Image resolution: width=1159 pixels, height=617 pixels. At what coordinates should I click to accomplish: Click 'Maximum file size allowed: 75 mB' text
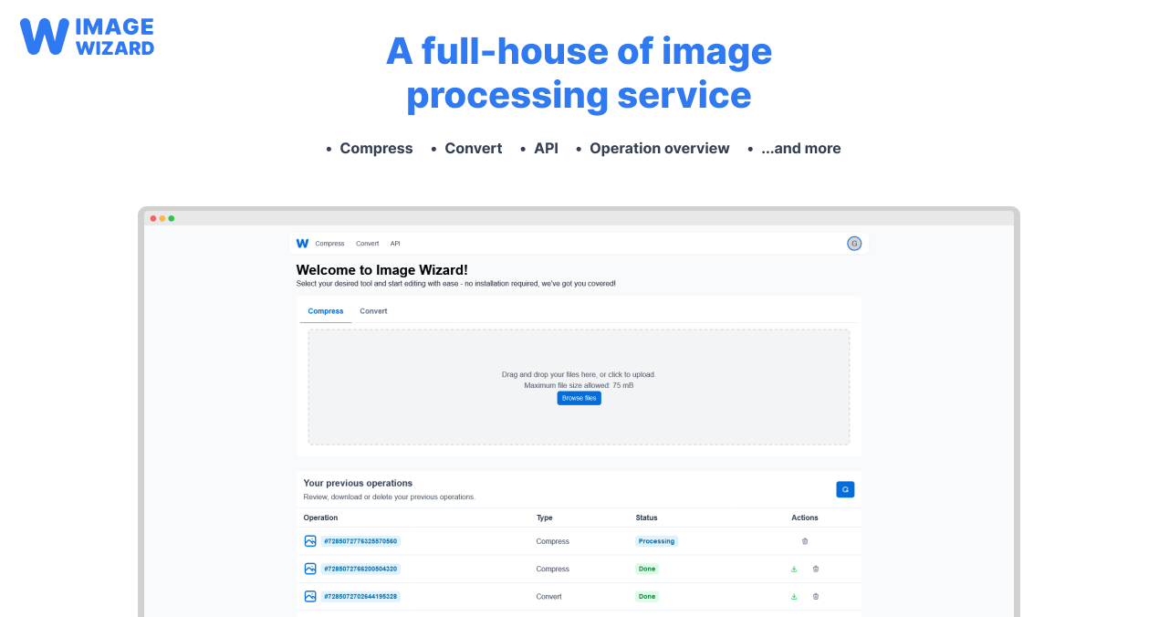coord(579,385)
